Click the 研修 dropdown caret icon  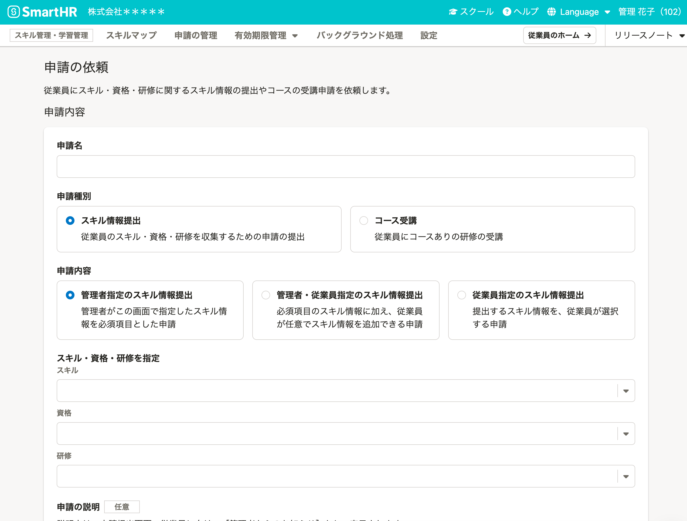[x=626, y=476]
